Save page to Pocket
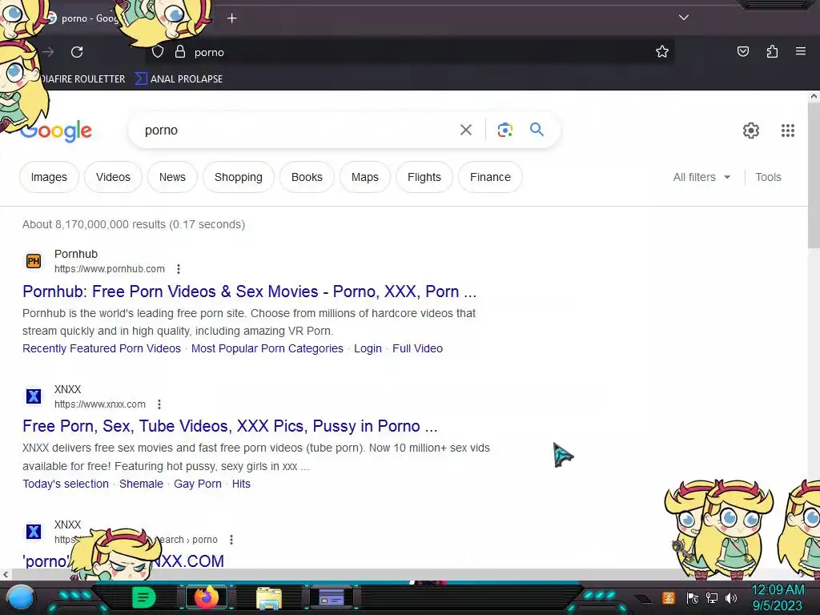The image size is (820, 615). click(742, 51)
